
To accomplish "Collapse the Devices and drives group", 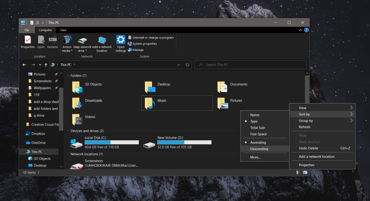I will pos(68,131).
